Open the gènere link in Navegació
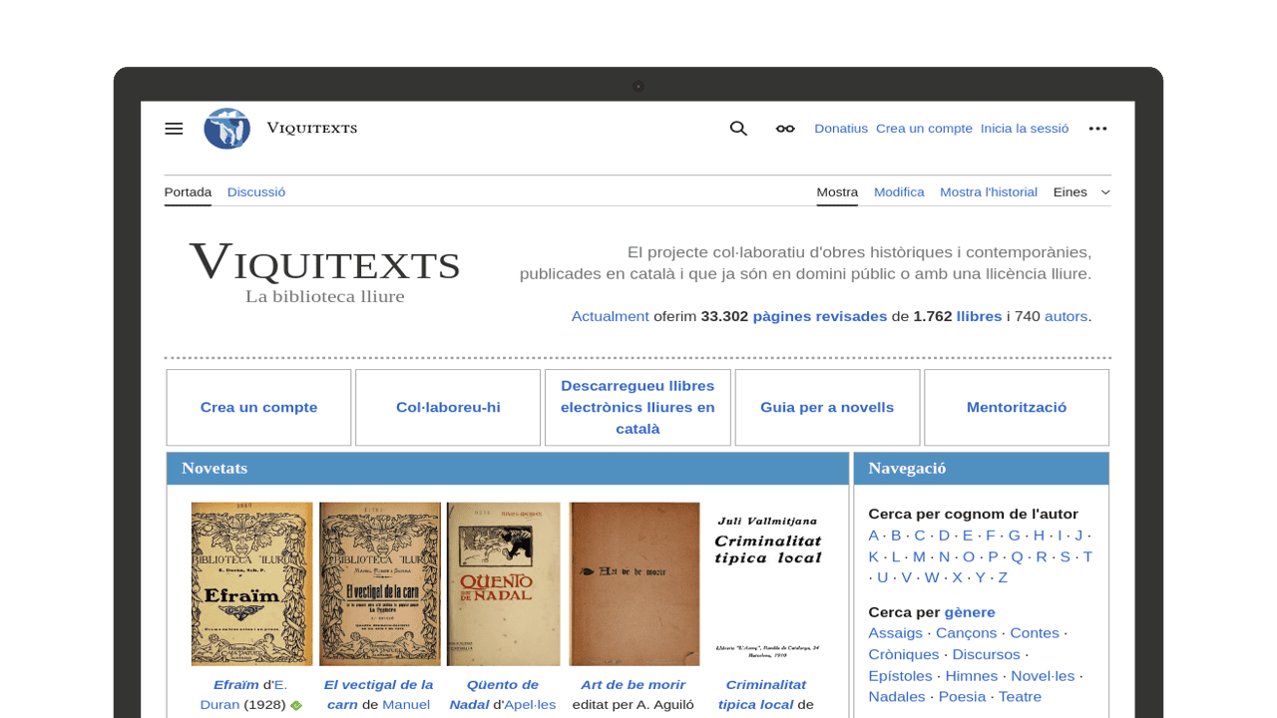The width and height of the screenshot is (1277, 718). pyautogui.click(x=970, y=612)
